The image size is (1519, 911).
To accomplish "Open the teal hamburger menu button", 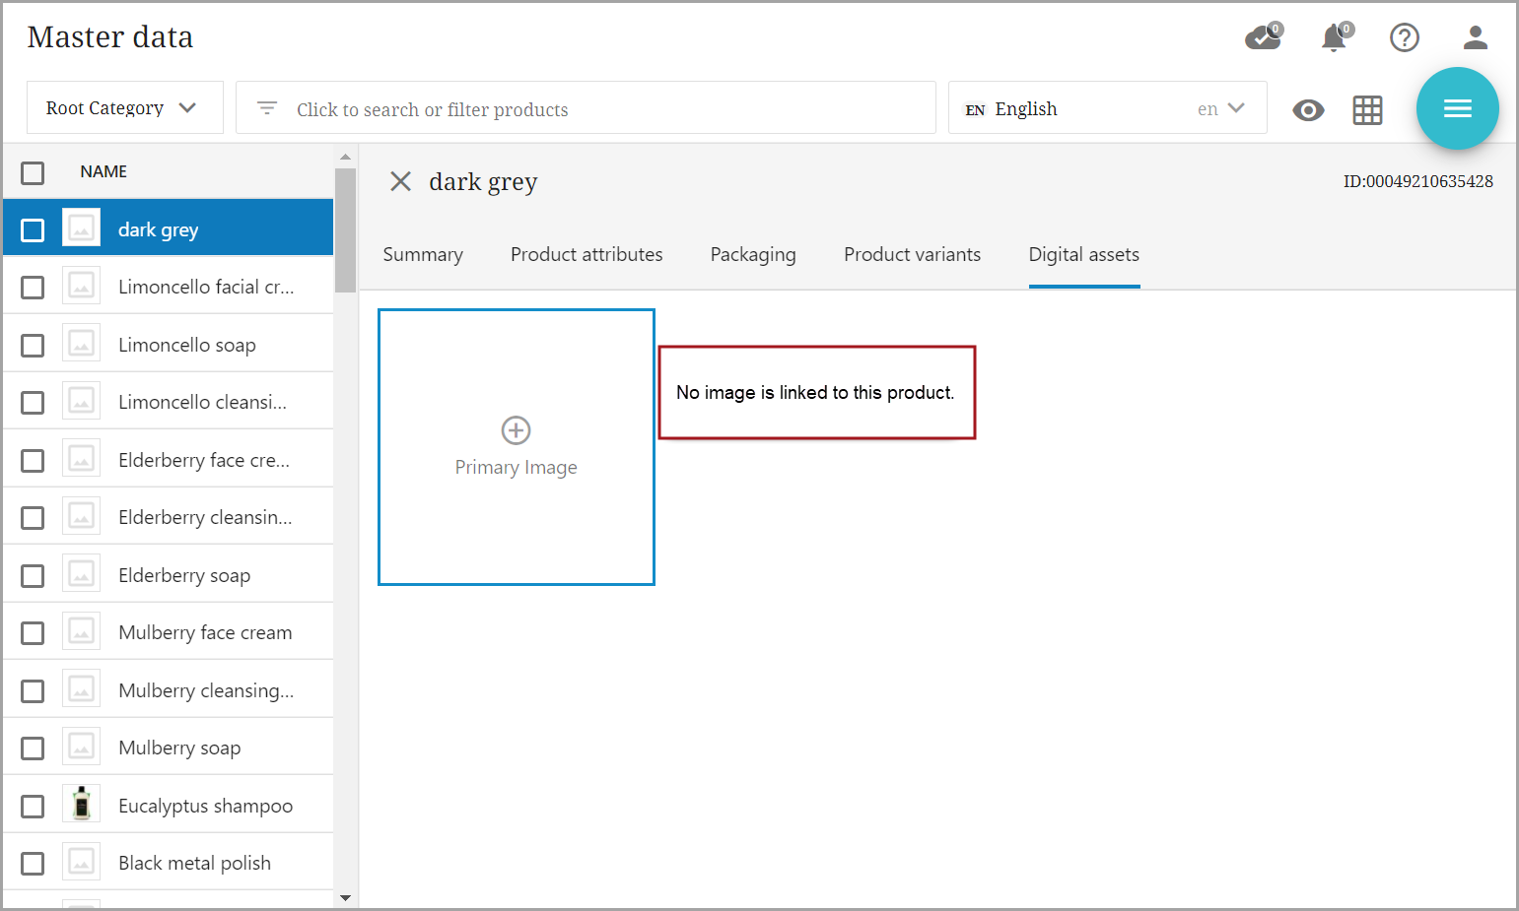I will pyautogui.click(x=1457, y=108).
